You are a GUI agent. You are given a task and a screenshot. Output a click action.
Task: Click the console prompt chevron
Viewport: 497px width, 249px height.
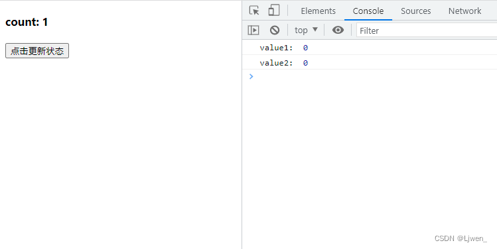(251, 76)
